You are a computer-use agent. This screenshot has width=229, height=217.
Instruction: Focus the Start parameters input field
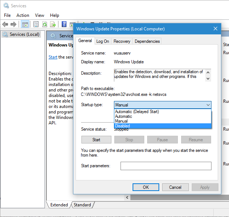point(166,166)
